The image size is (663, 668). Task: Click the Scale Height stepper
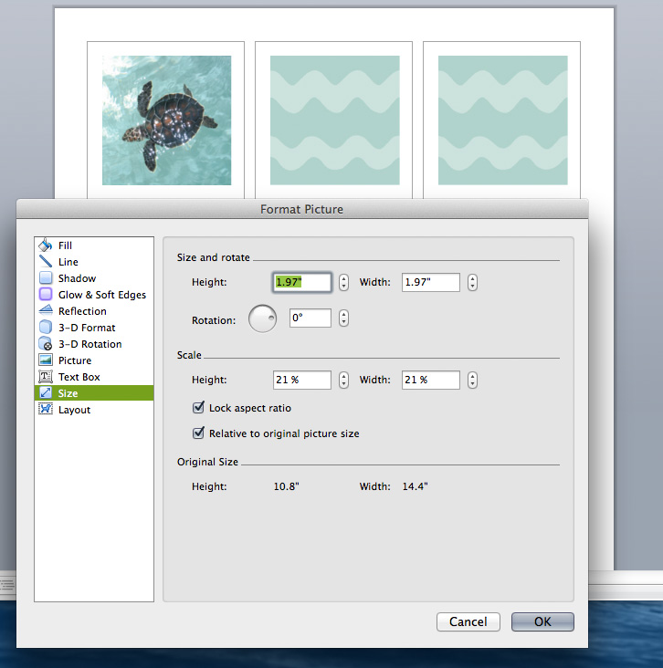click(x=343, y=380)
